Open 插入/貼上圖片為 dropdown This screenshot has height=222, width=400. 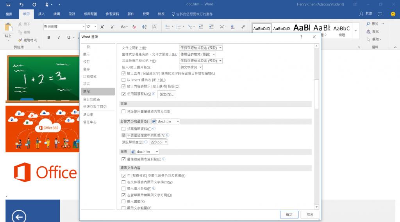click(191, 67)
